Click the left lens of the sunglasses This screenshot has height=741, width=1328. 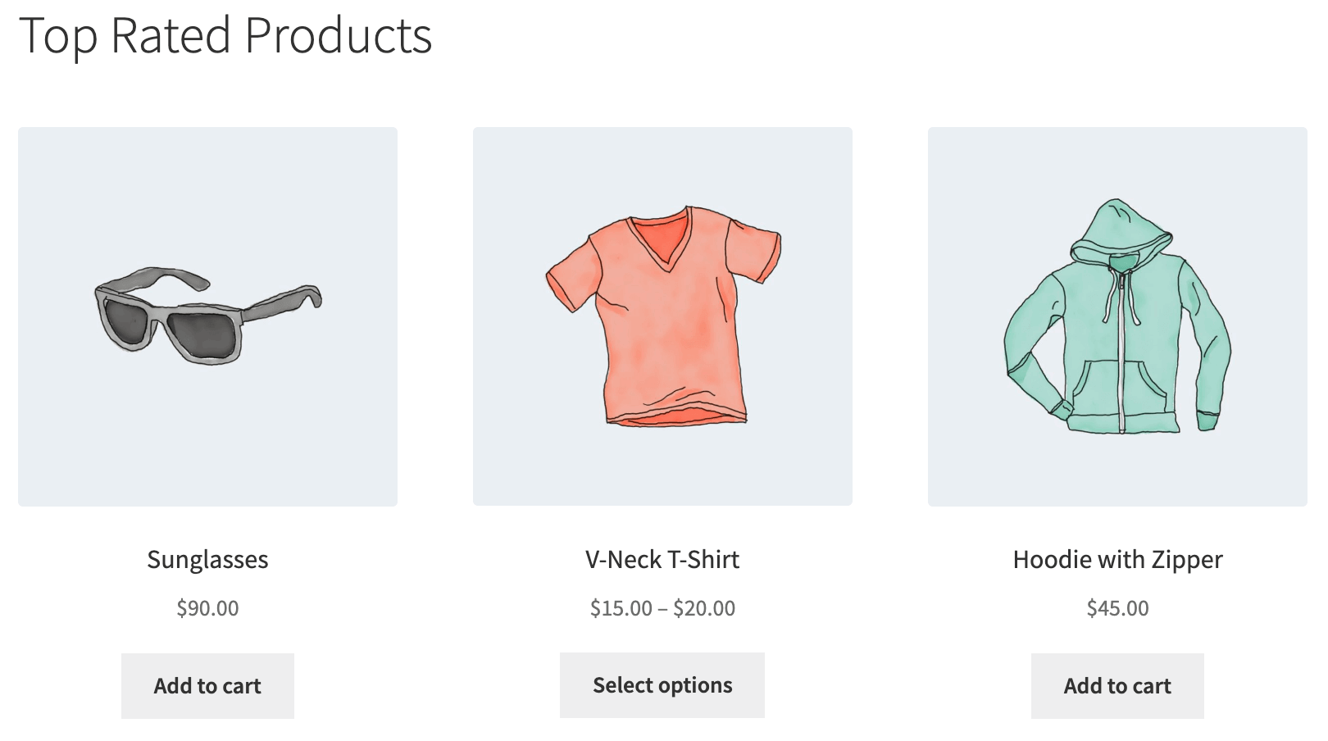(x=127, y=320)
